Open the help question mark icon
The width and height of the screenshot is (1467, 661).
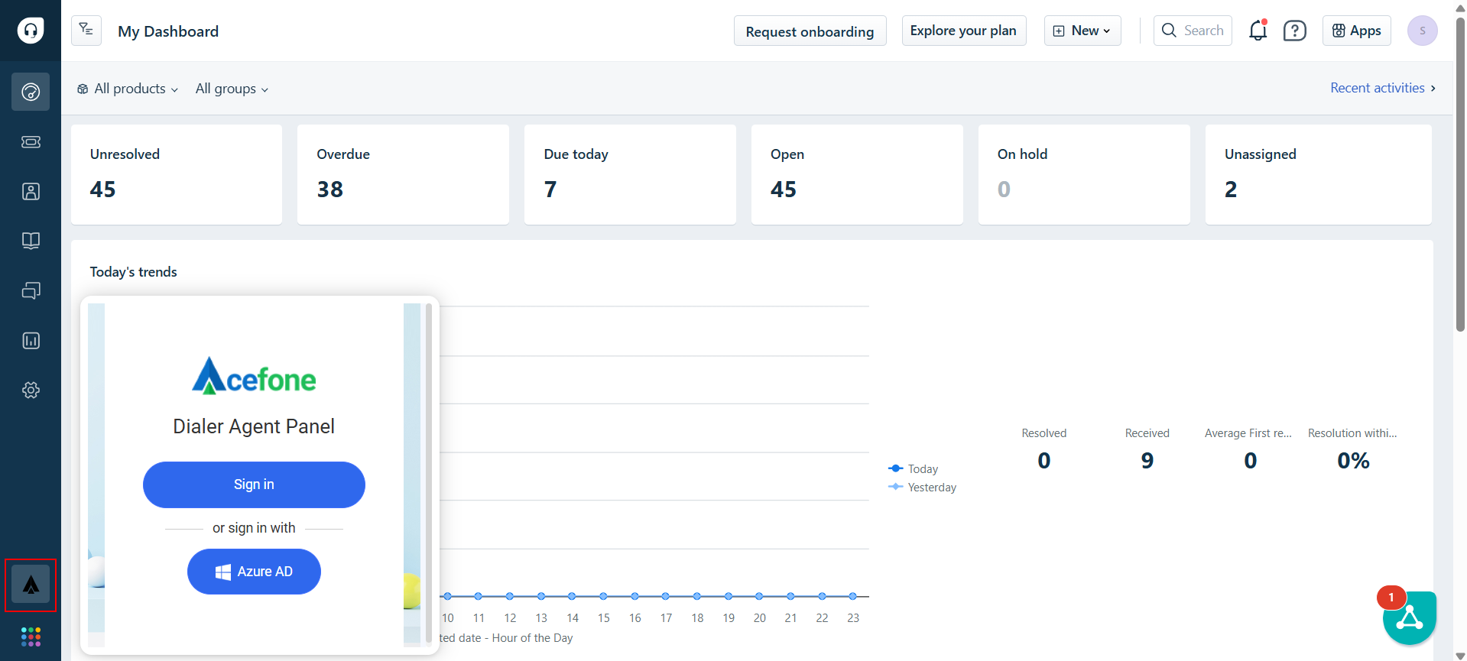(1294, 31)
